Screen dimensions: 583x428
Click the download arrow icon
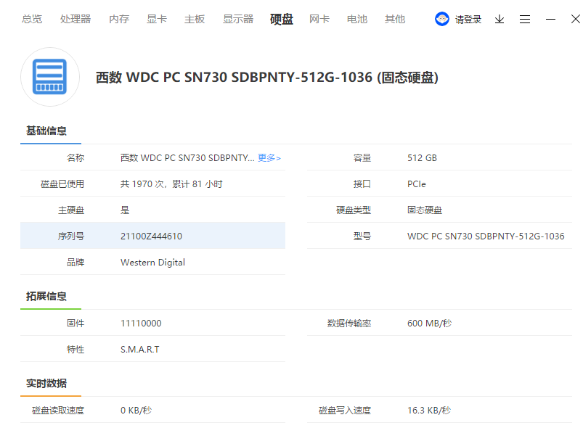[x=500, y=19]
